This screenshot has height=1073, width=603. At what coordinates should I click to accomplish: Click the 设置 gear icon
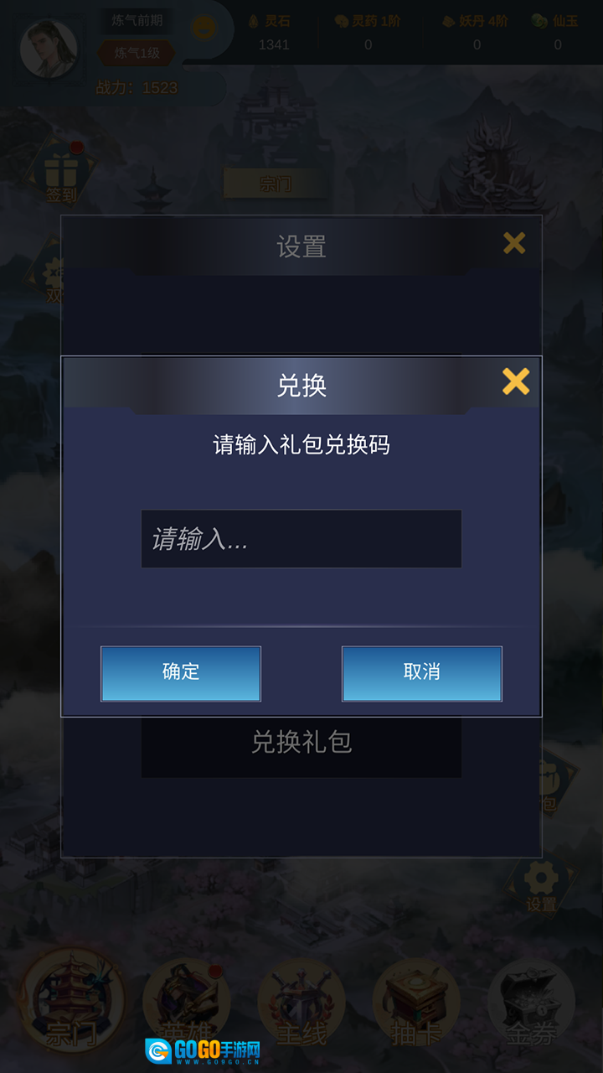541,884
